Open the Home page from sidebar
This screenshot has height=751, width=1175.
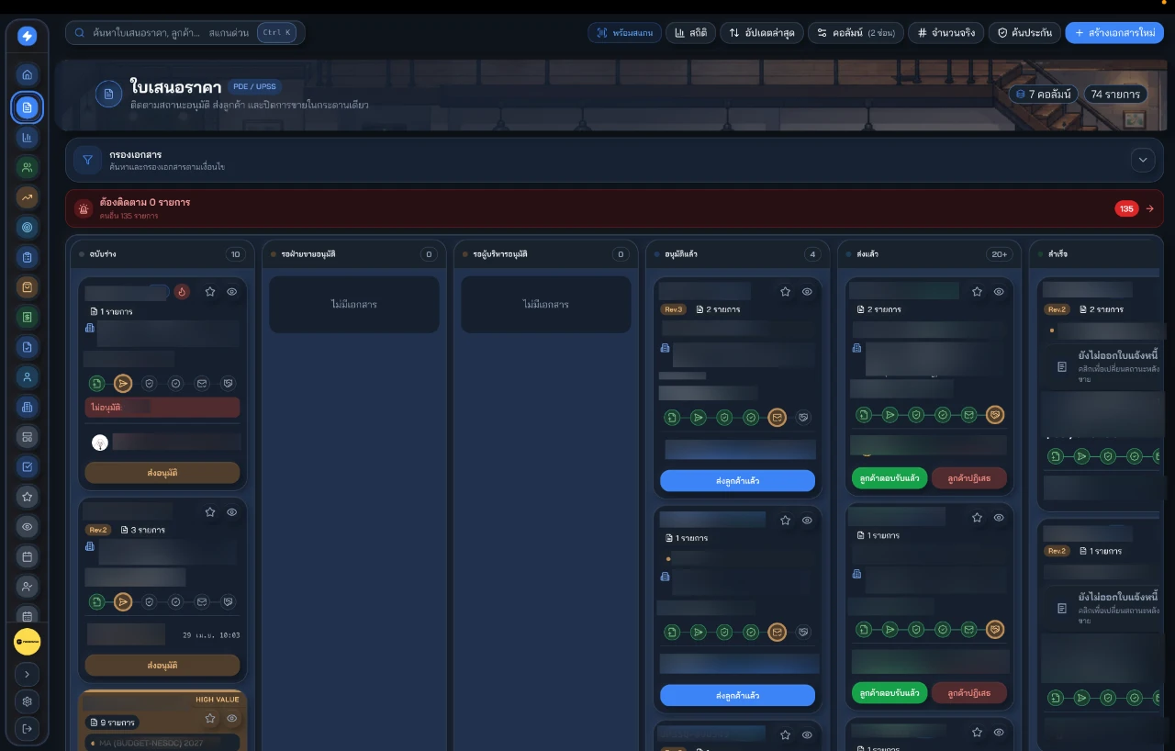coord(28,74)
